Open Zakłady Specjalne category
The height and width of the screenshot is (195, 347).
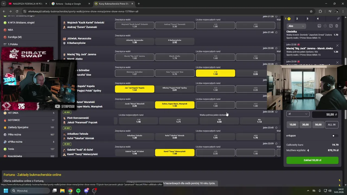tap(29, 127)
